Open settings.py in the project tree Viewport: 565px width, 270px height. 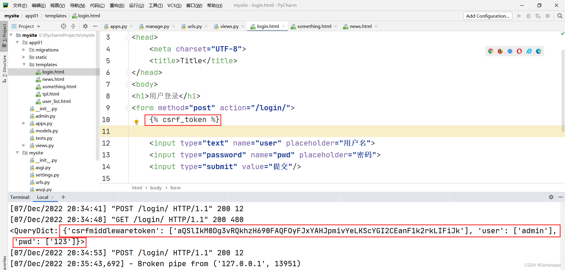[x=47, y=175]
